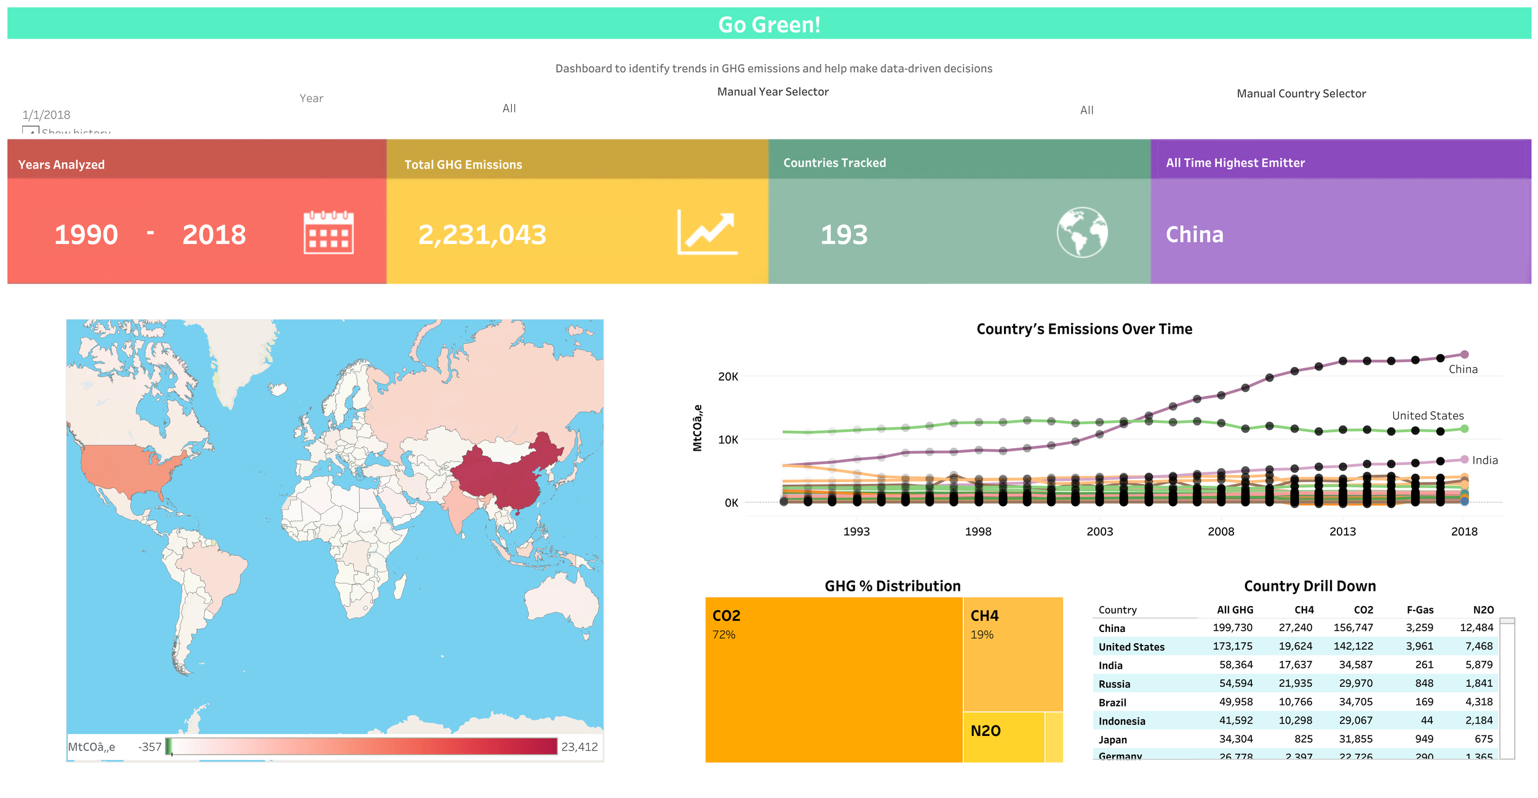Click China's 2018 endpoint on line chart
1538x798 pixels.
pyautogui.click(x=1464, y=354)
